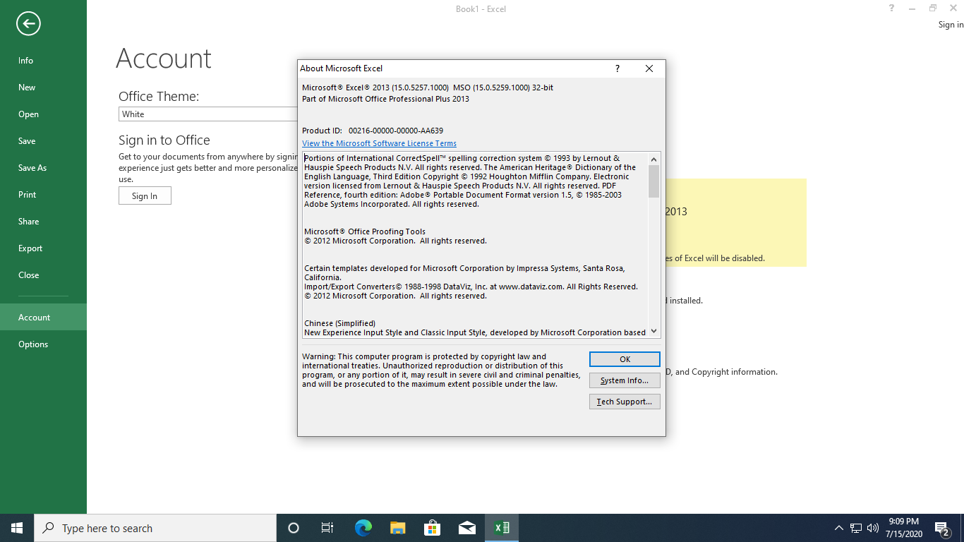Click the 'Microsoft® Office Proofing Tools' line

coord(365,231)
